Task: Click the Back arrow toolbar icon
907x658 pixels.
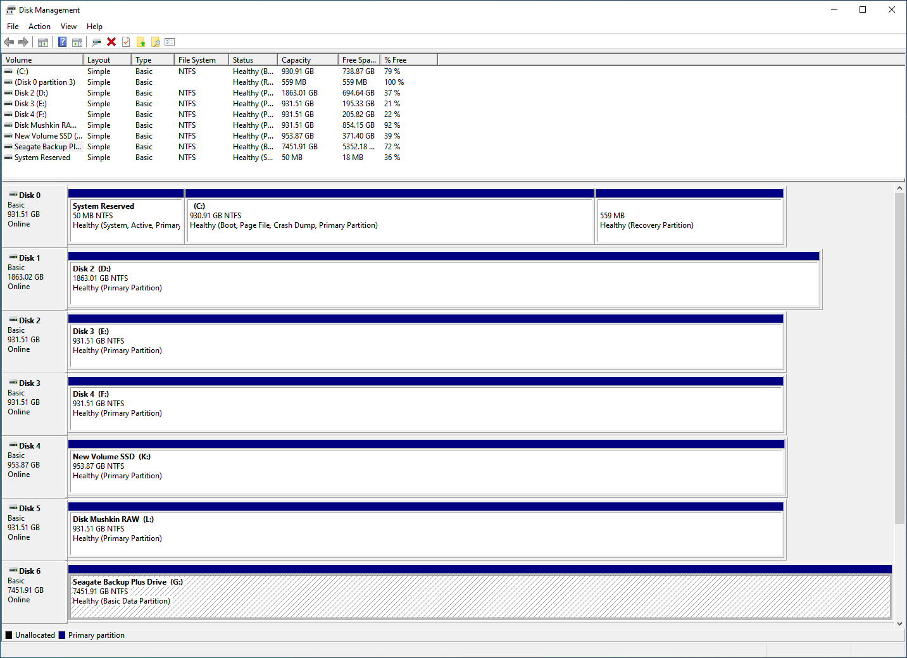Action: (9, 42)
